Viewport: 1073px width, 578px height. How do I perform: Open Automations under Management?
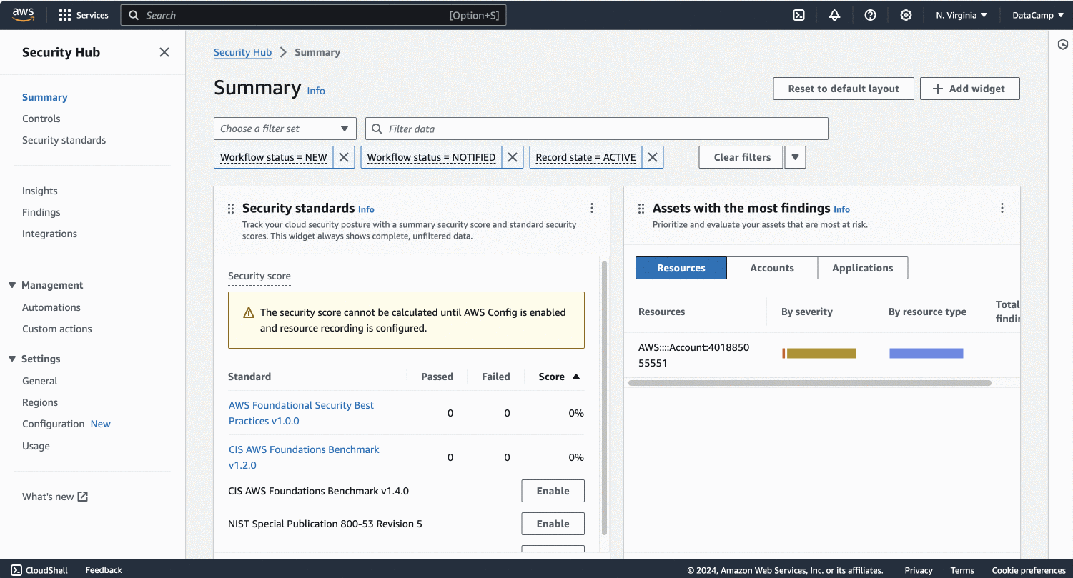[x=51, y=307]
